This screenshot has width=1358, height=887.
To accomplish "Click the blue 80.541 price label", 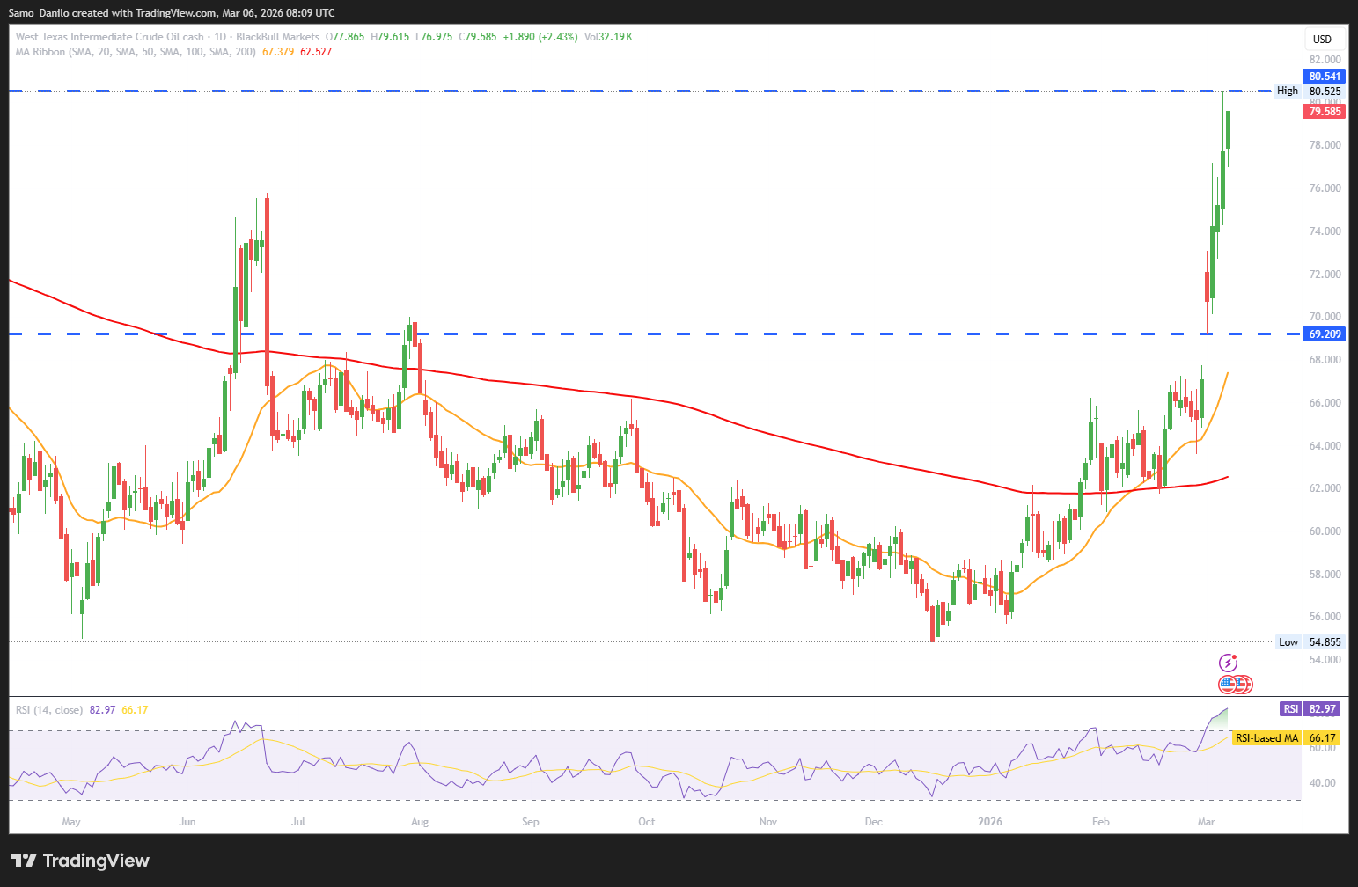I will [1325, 77].
